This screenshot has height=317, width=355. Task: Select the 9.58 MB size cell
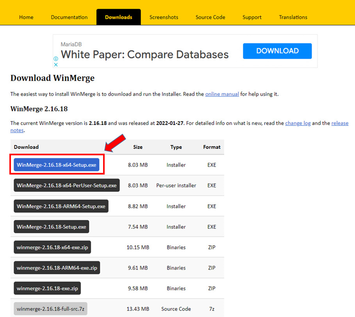coord(138,288)
